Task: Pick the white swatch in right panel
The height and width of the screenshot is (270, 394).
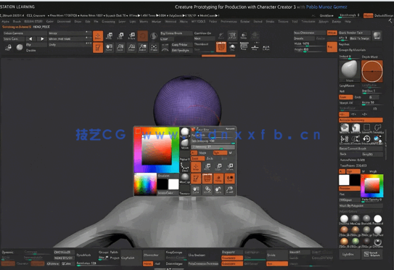Action: click(344, 180)
